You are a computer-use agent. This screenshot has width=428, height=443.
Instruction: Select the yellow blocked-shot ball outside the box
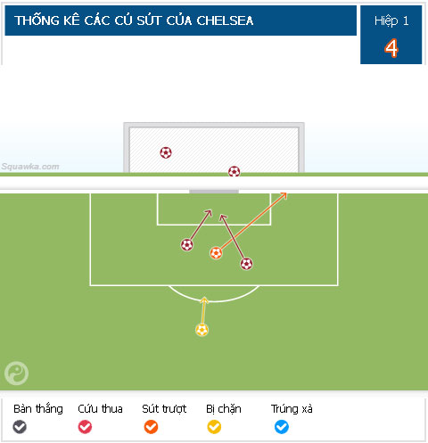[x=202, y=330]
